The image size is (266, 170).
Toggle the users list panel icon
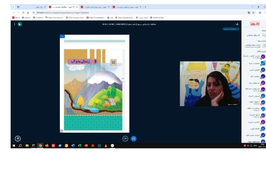click(237, 24)
